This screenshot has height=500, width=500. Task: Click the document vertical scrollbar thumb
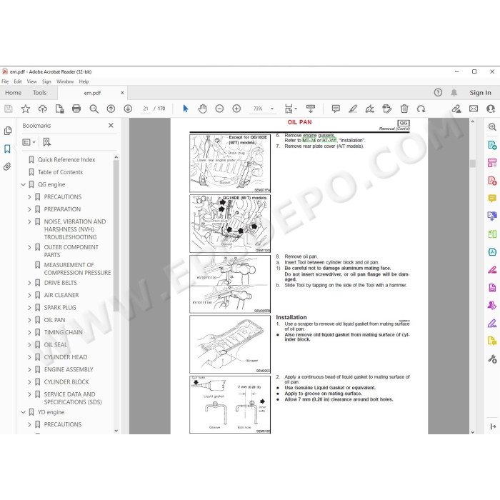(x=473, y=164)
